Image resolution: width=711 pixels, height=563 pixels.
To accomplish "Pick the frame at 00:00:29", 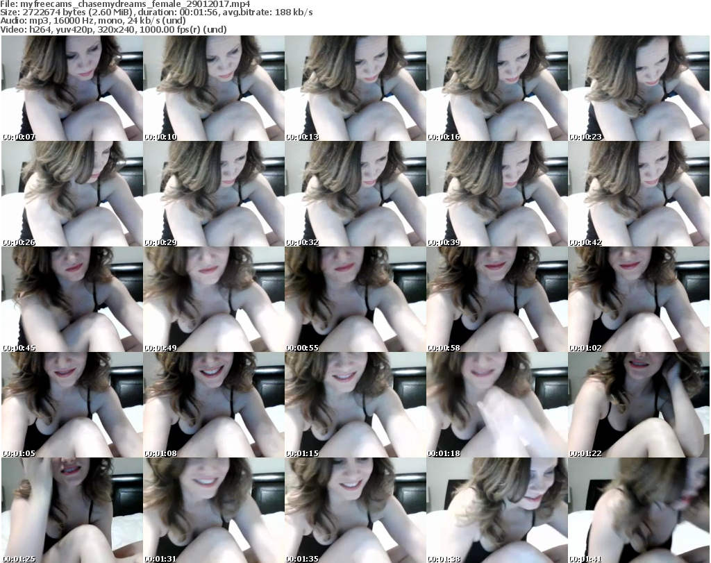I will pos(214,194).
